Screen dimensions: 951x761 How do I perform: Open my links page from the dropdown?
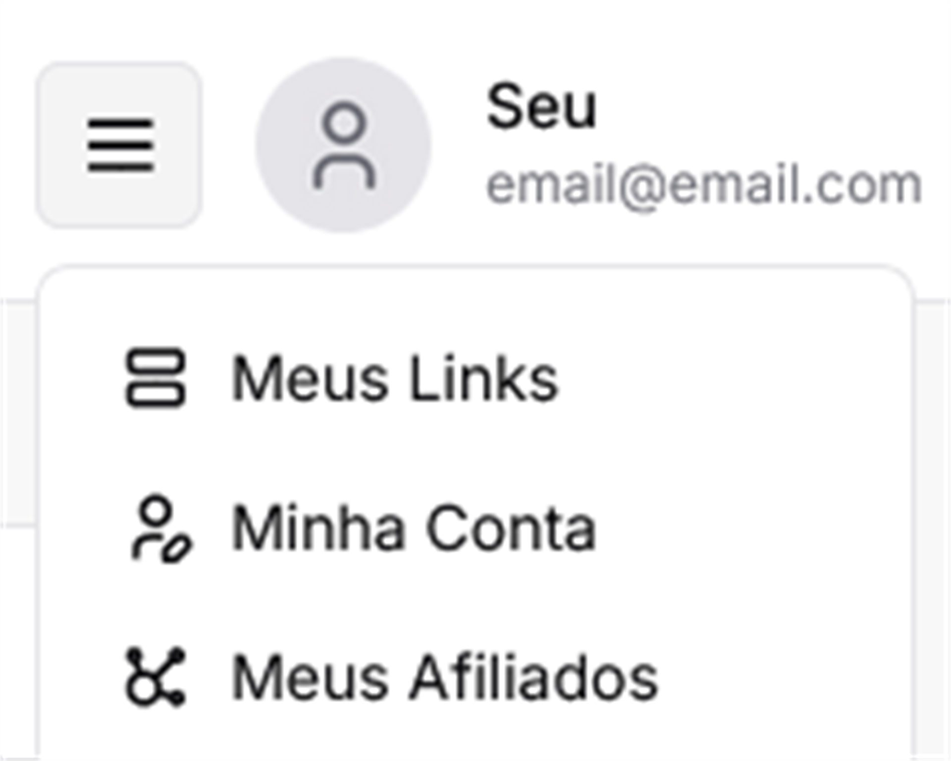pos(395,379)
